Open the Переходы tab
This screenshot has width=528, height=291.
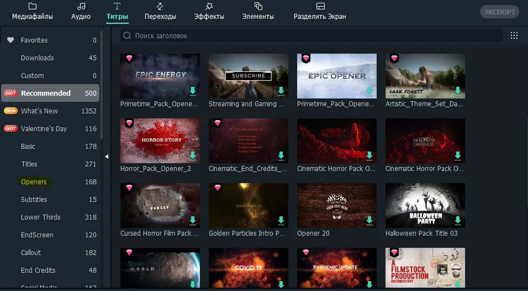(x=160, y=12)
